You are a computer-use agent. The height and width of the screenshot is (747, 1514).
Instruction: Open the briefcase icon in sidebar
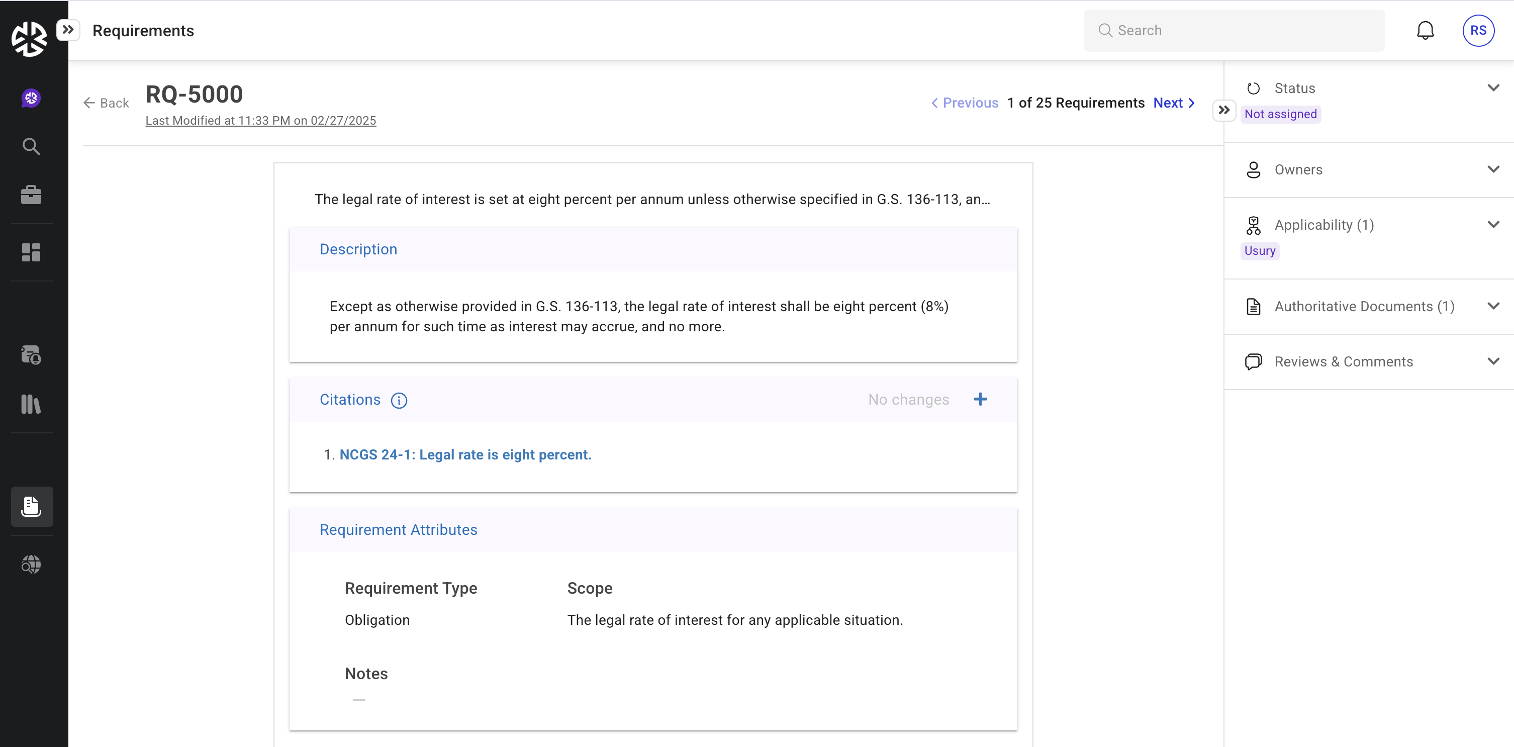[31, 195]
